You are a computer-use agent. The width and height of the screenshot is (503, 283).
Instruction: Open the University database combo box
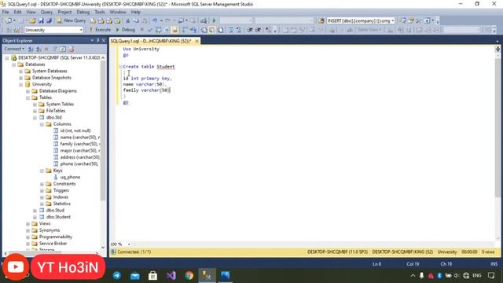[x=53, y=30]
